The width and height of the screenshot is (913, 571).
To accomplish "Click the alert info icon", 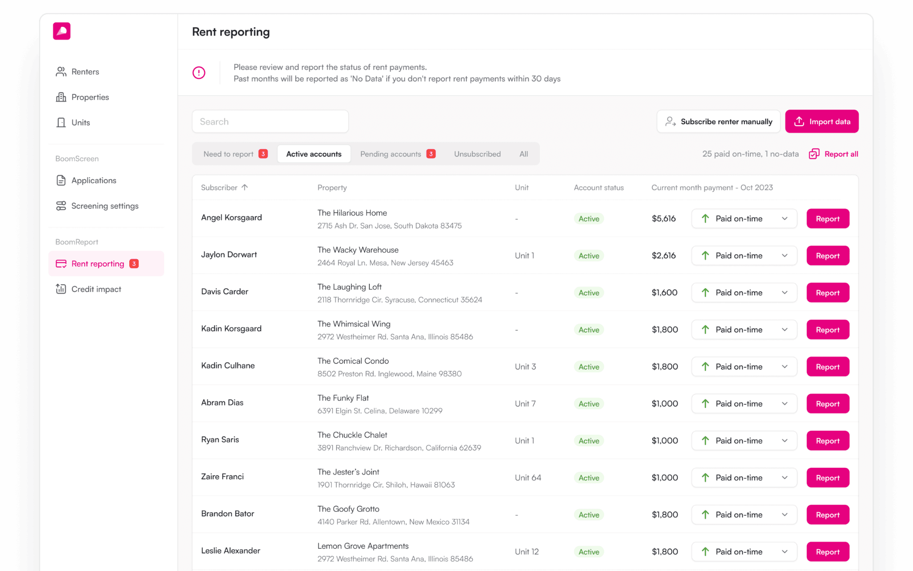I will pos(199,73).
